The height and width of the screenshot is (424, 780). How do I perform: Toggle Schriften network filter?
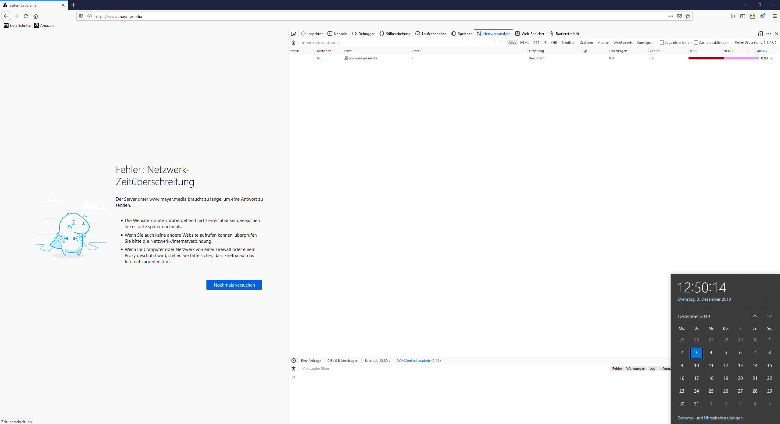point(568,43)
